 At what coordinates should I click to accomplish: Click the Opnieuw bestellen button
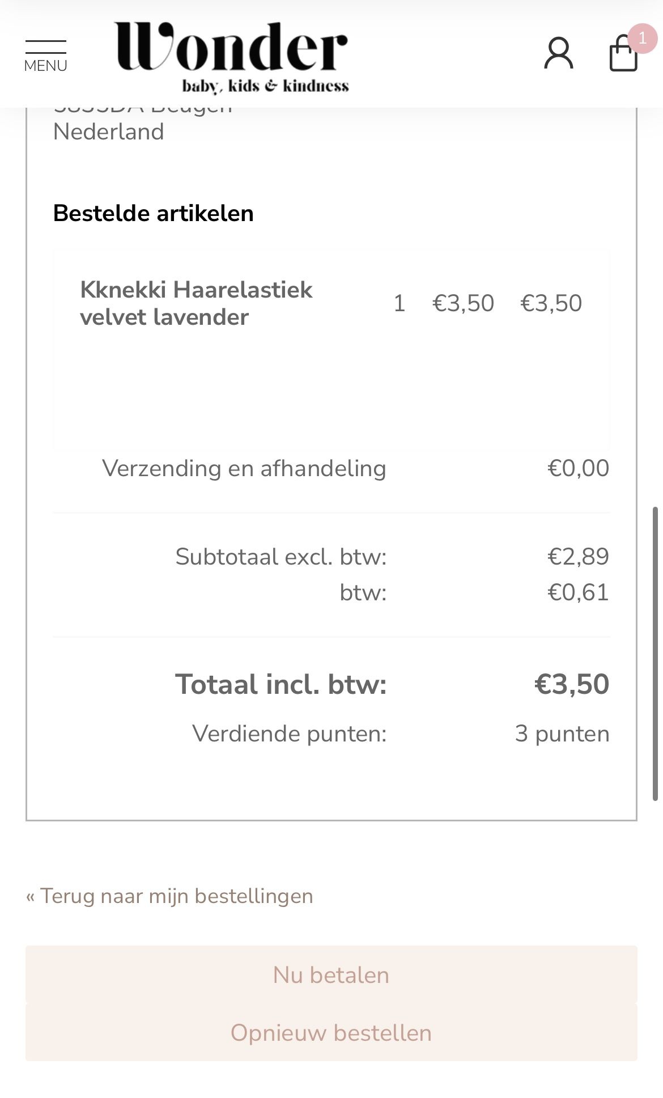(331, 1032)
